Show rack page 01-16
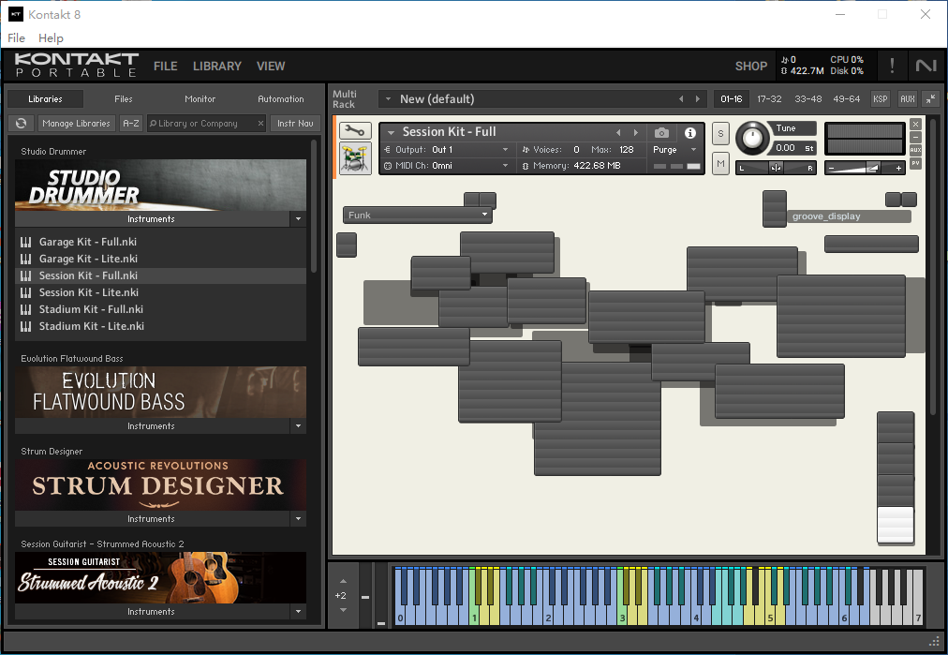Screen dimensions: 948x655 pyautogui.click(x=731, y=98)
